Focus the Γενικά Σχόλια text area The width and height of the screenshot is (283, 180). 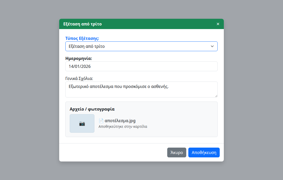point(141,89)
